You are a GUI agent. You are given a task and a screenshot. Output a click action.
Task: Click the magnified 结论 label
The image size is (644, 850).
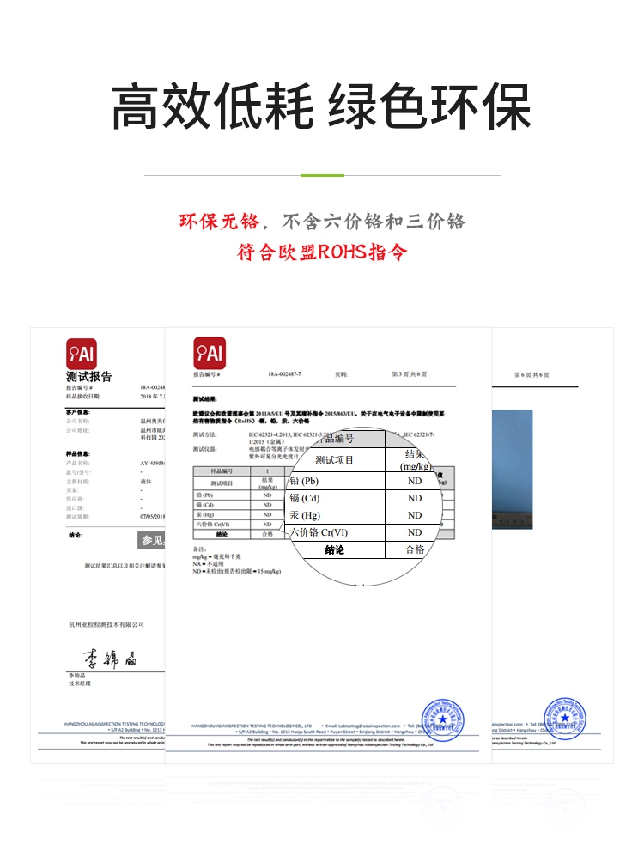coord(335,549)
